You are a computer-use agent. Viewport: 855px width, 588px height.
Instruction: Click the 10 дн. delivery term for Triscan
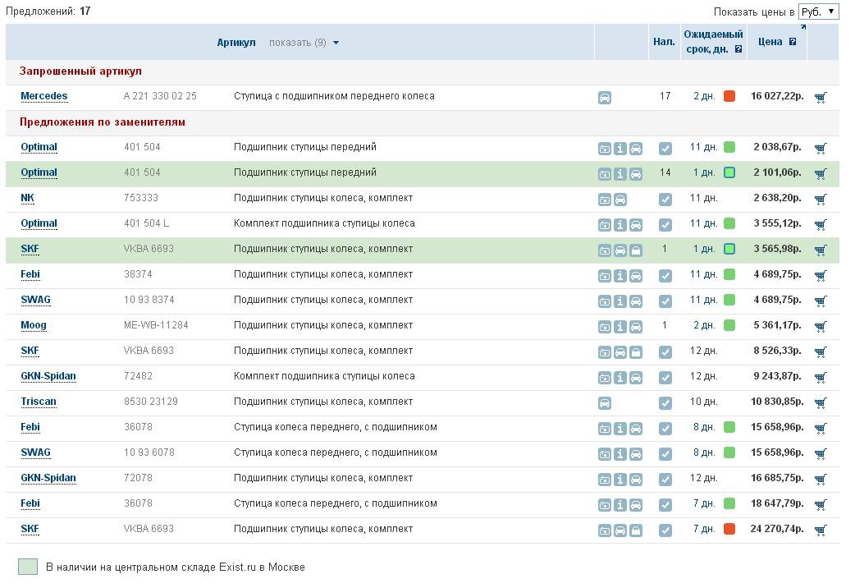tap(703, 402)
